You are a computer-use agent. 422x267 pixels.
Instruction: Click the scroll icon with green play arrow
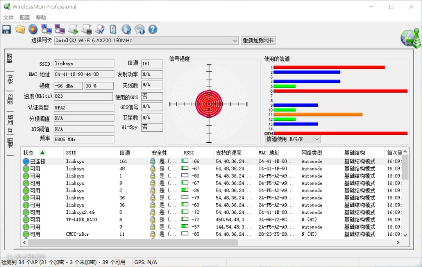(x=73, y=29)
